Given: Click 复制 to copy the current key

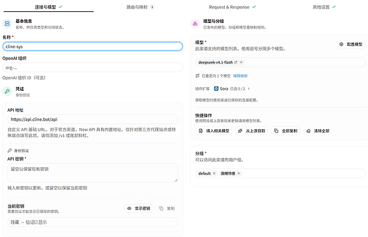Looking at the screenshot, I should (167, 208).
